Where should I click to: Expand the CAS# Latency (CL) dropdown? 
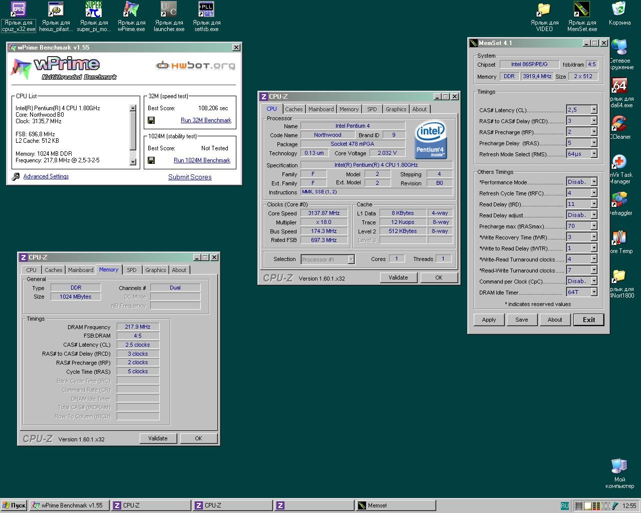click(594, 110)
